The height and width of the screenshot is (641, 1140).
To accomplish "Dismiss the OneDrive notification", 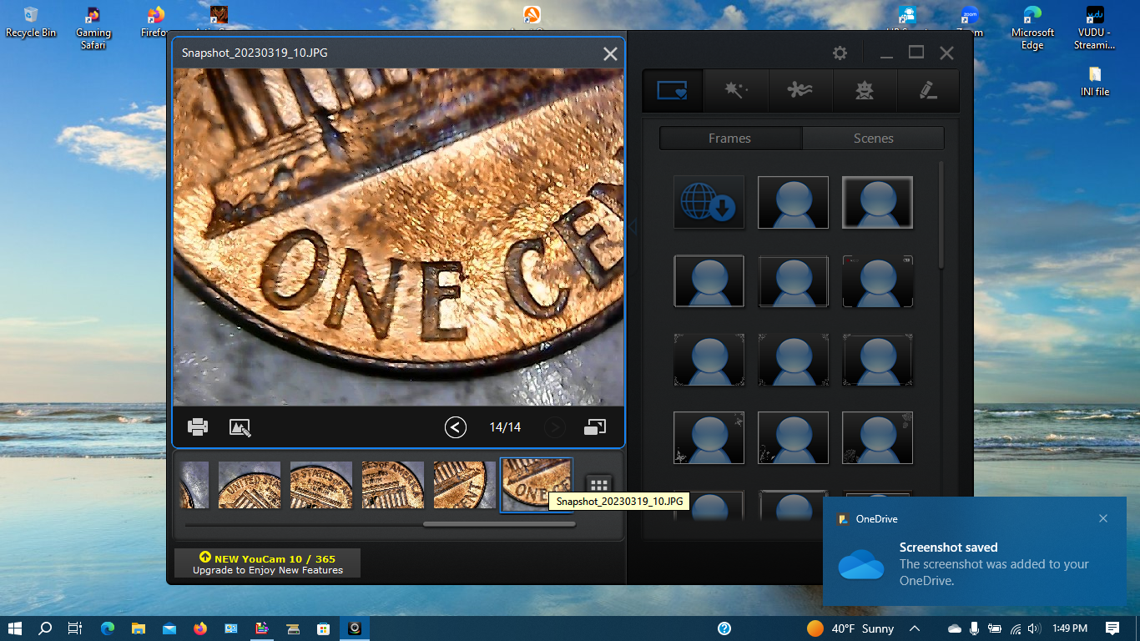I will [1103, 518].
